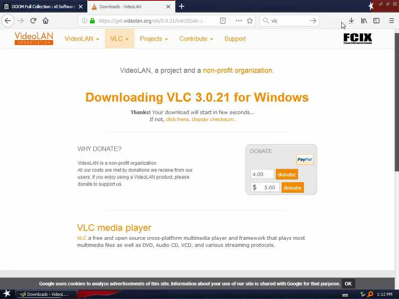Click the 'click here' download link
399x299 pixels.
(x=177, y=119)
